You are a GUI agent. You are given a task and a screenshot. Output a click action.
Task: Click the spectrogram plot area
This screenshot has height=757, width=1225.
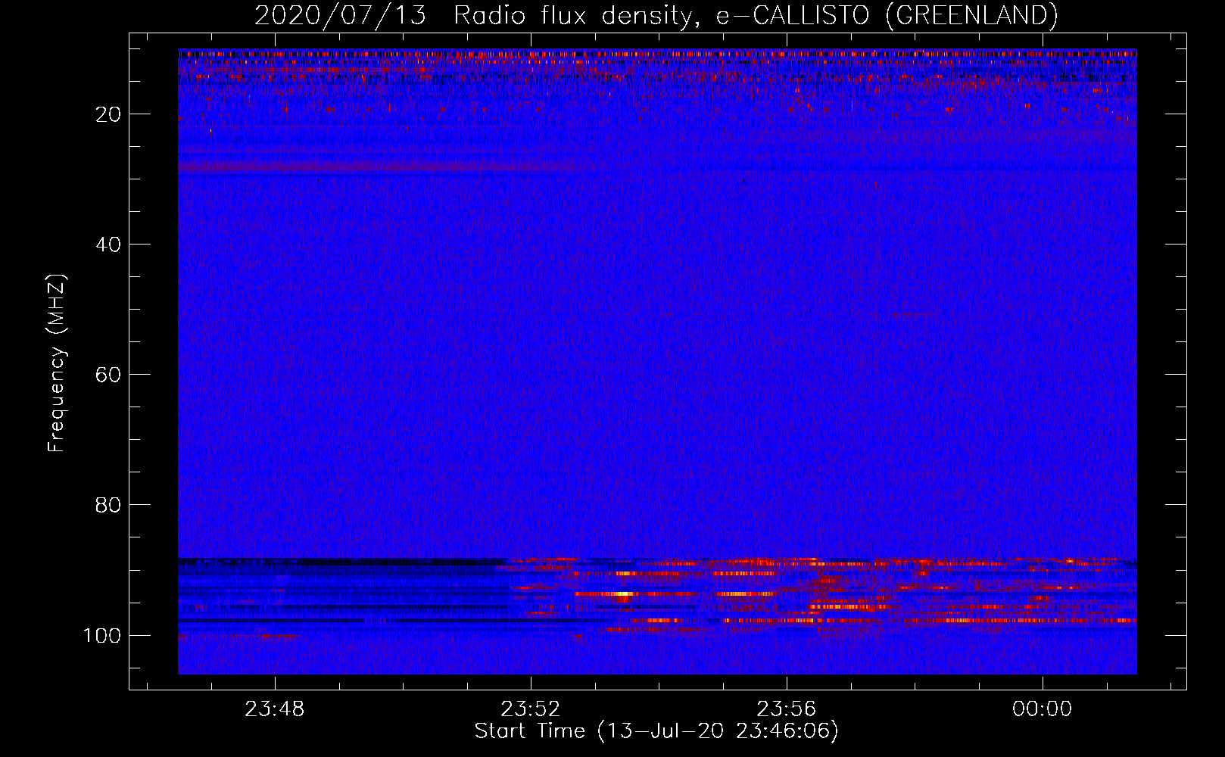657,362
